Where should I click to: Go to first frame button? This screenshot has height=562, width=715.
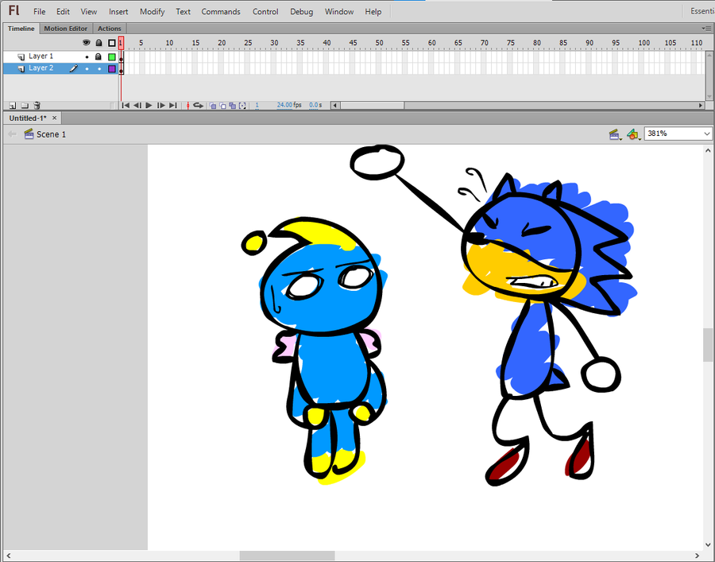point(126,106)
